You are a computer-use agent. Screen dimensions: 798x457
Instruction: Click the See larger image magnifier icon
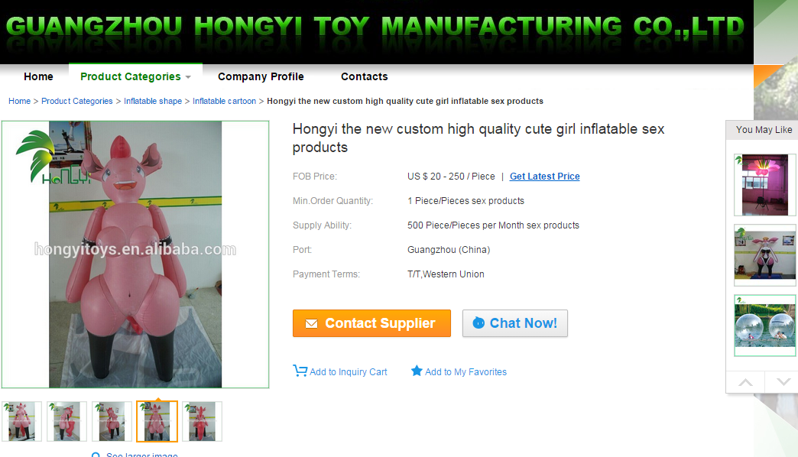(x=96, y=455)
